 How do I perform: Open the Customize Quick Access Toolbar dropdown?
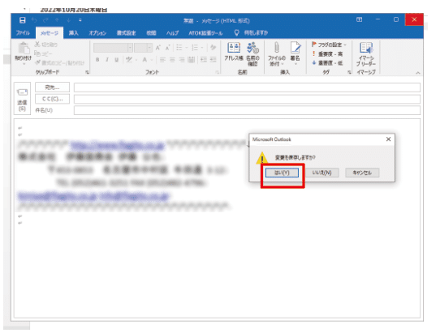pos(80,20)
